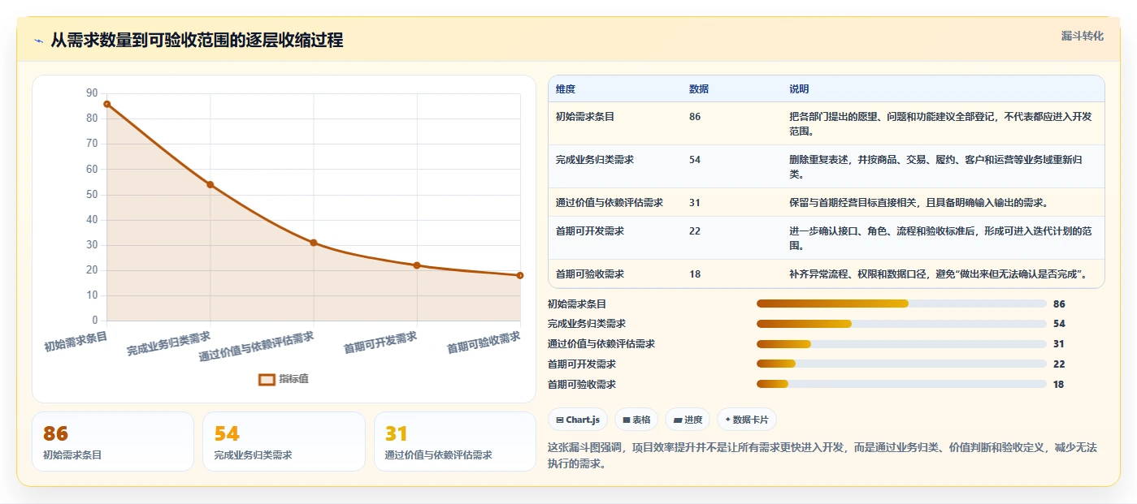Click the chart data point for 首期可开发需求
Screen dimensions: 1137x504
tap(417, 265)
